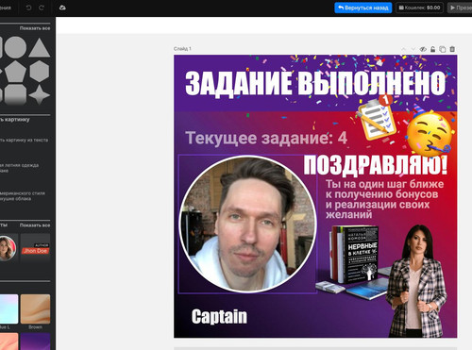Pick the purple gradient background swatch

coord(35,342)
